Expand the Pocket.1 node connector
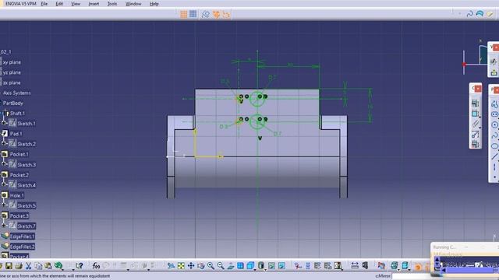Viewport: 499px width, 280px height. coord(4,164)
